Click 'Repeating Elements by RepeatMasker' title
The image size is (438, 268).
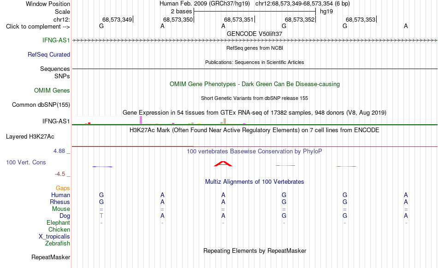pyautogui.click(x=255, y=251)
